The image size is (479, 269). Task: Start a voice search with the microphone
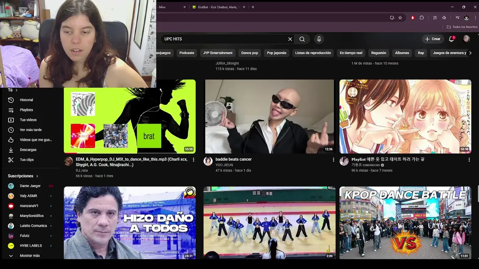[x=319, y=39]
